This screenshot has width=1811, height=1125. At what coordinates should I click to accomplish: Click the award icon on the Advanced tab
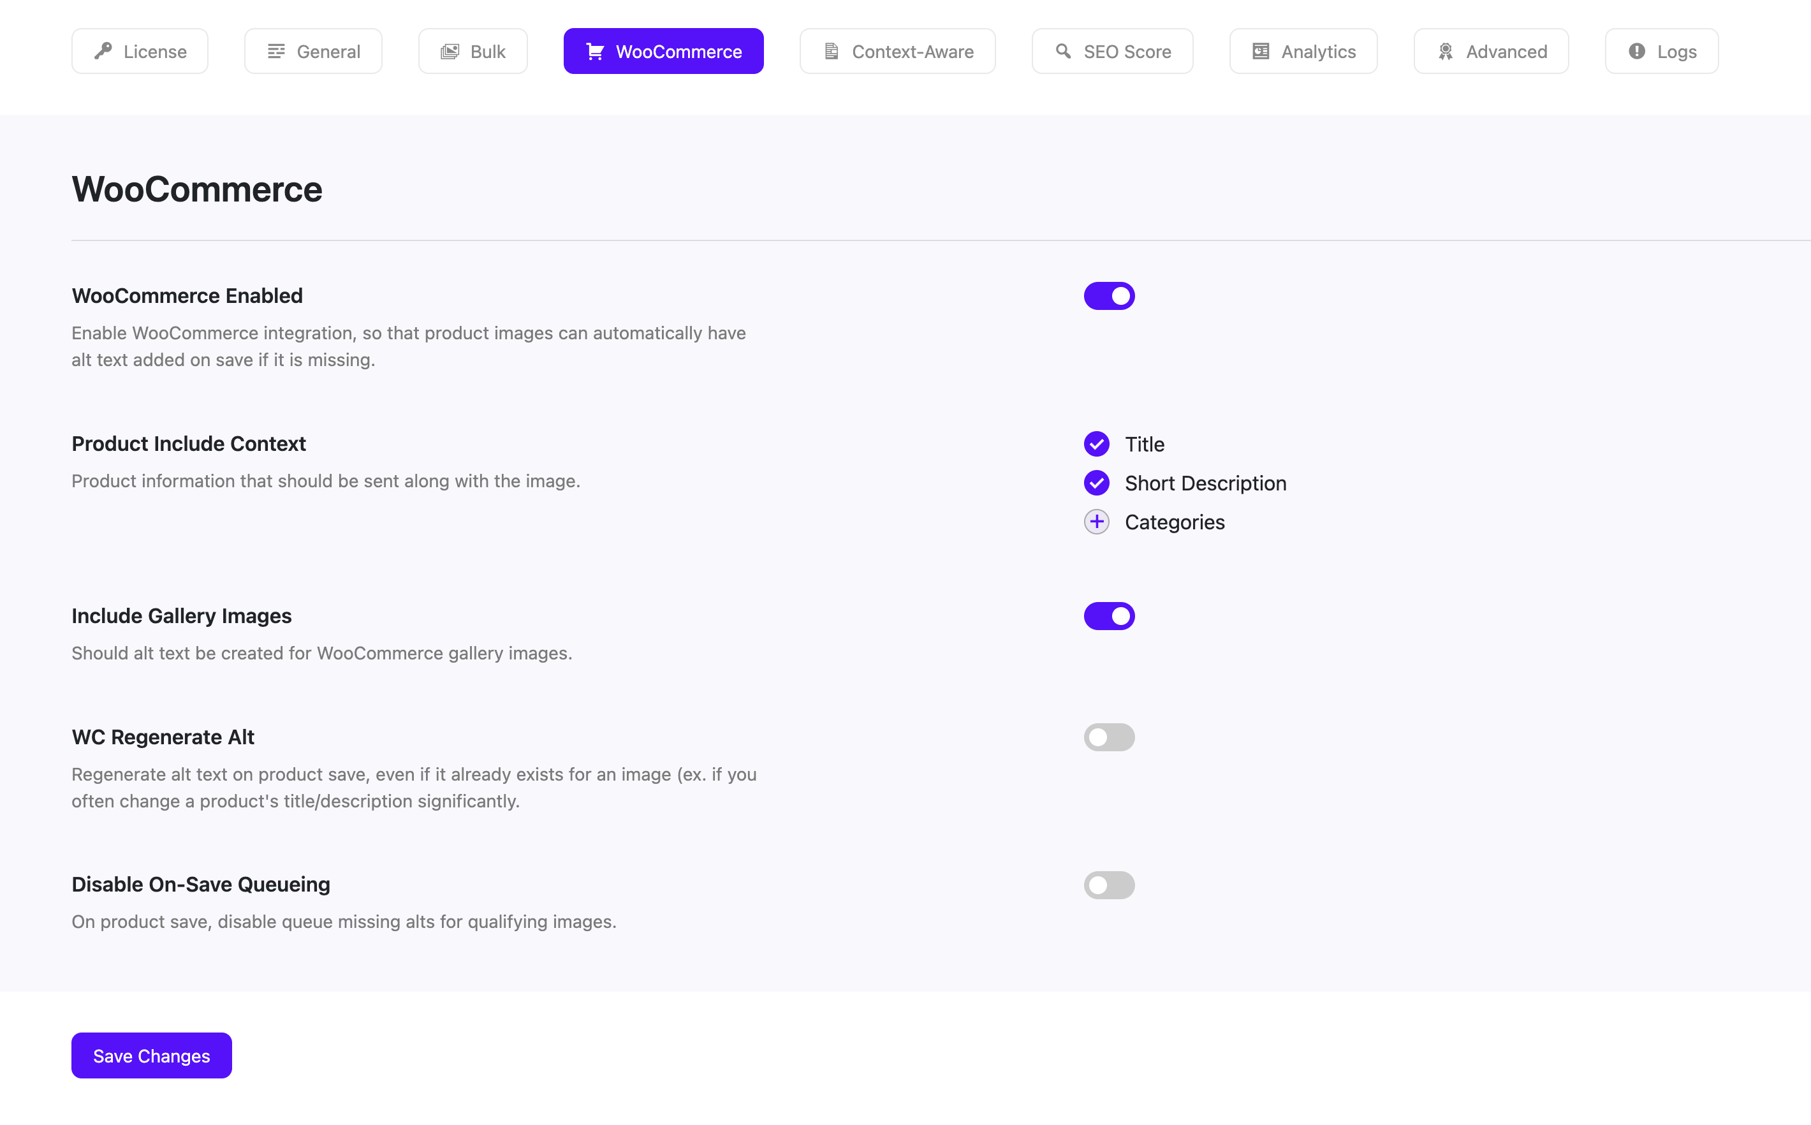point(1446,50)
